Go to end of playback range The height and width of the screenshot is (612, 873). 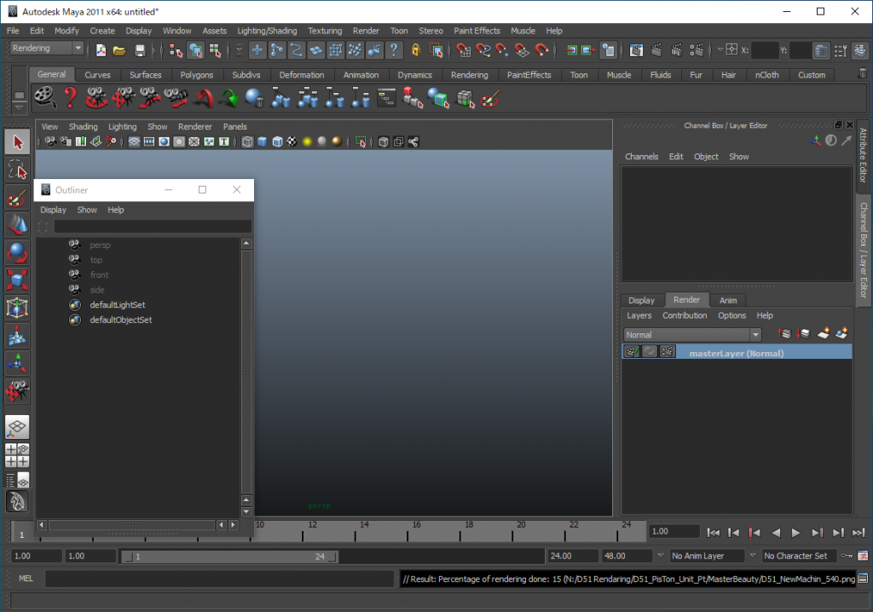click(859, 533)
